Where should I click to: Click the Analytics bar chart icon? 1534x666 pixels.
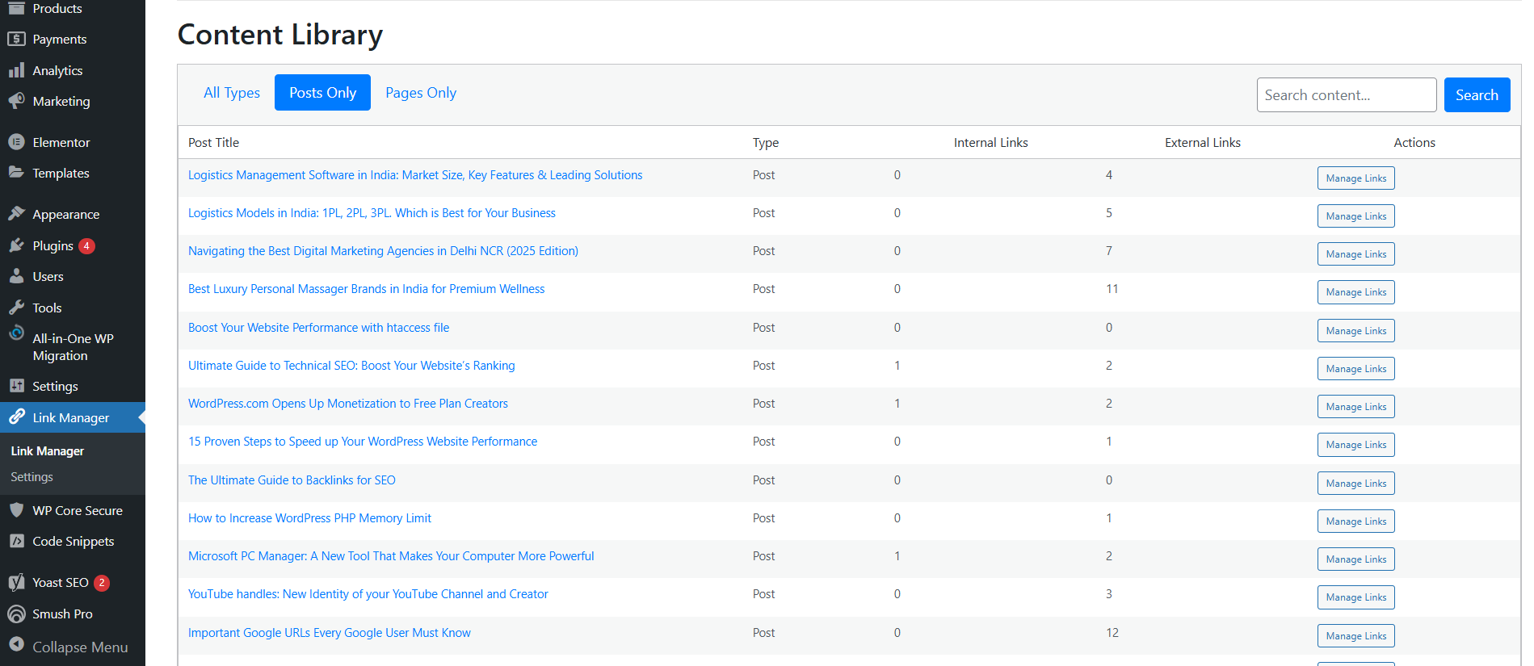16,70
